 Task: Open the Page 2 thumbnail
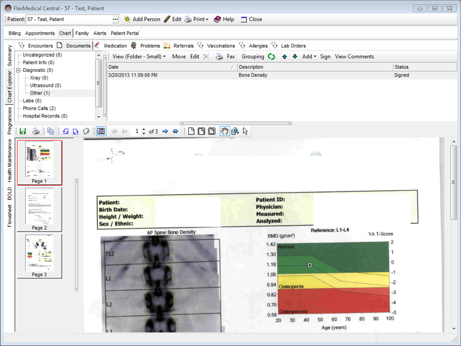[39, 210]
